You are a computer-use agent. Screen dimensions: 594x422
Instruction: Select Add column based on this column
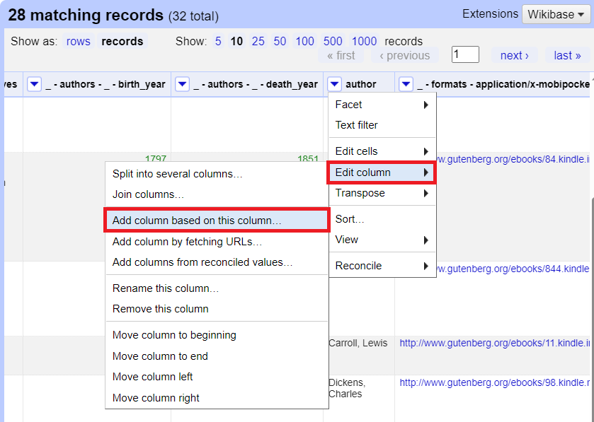click(217, 221)
